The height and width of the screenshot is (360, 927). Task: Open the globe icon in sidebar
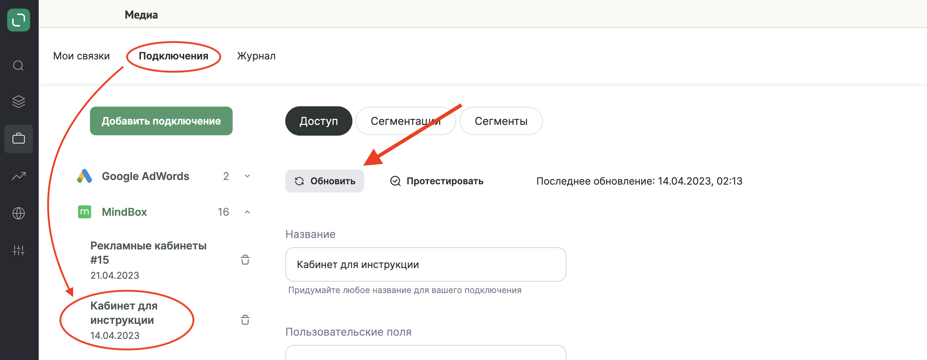pos(19,213)
